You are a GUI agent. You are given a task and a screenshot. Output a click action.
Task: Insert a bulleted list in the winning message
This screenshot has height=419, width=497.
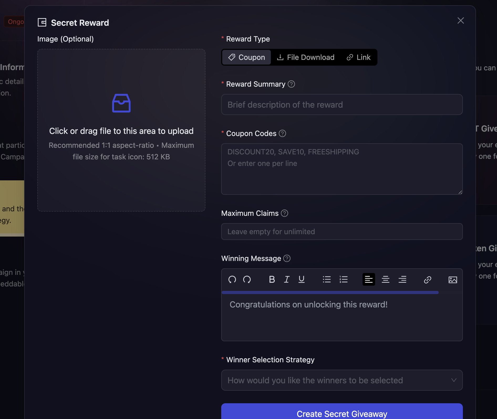tap(327, 279)
